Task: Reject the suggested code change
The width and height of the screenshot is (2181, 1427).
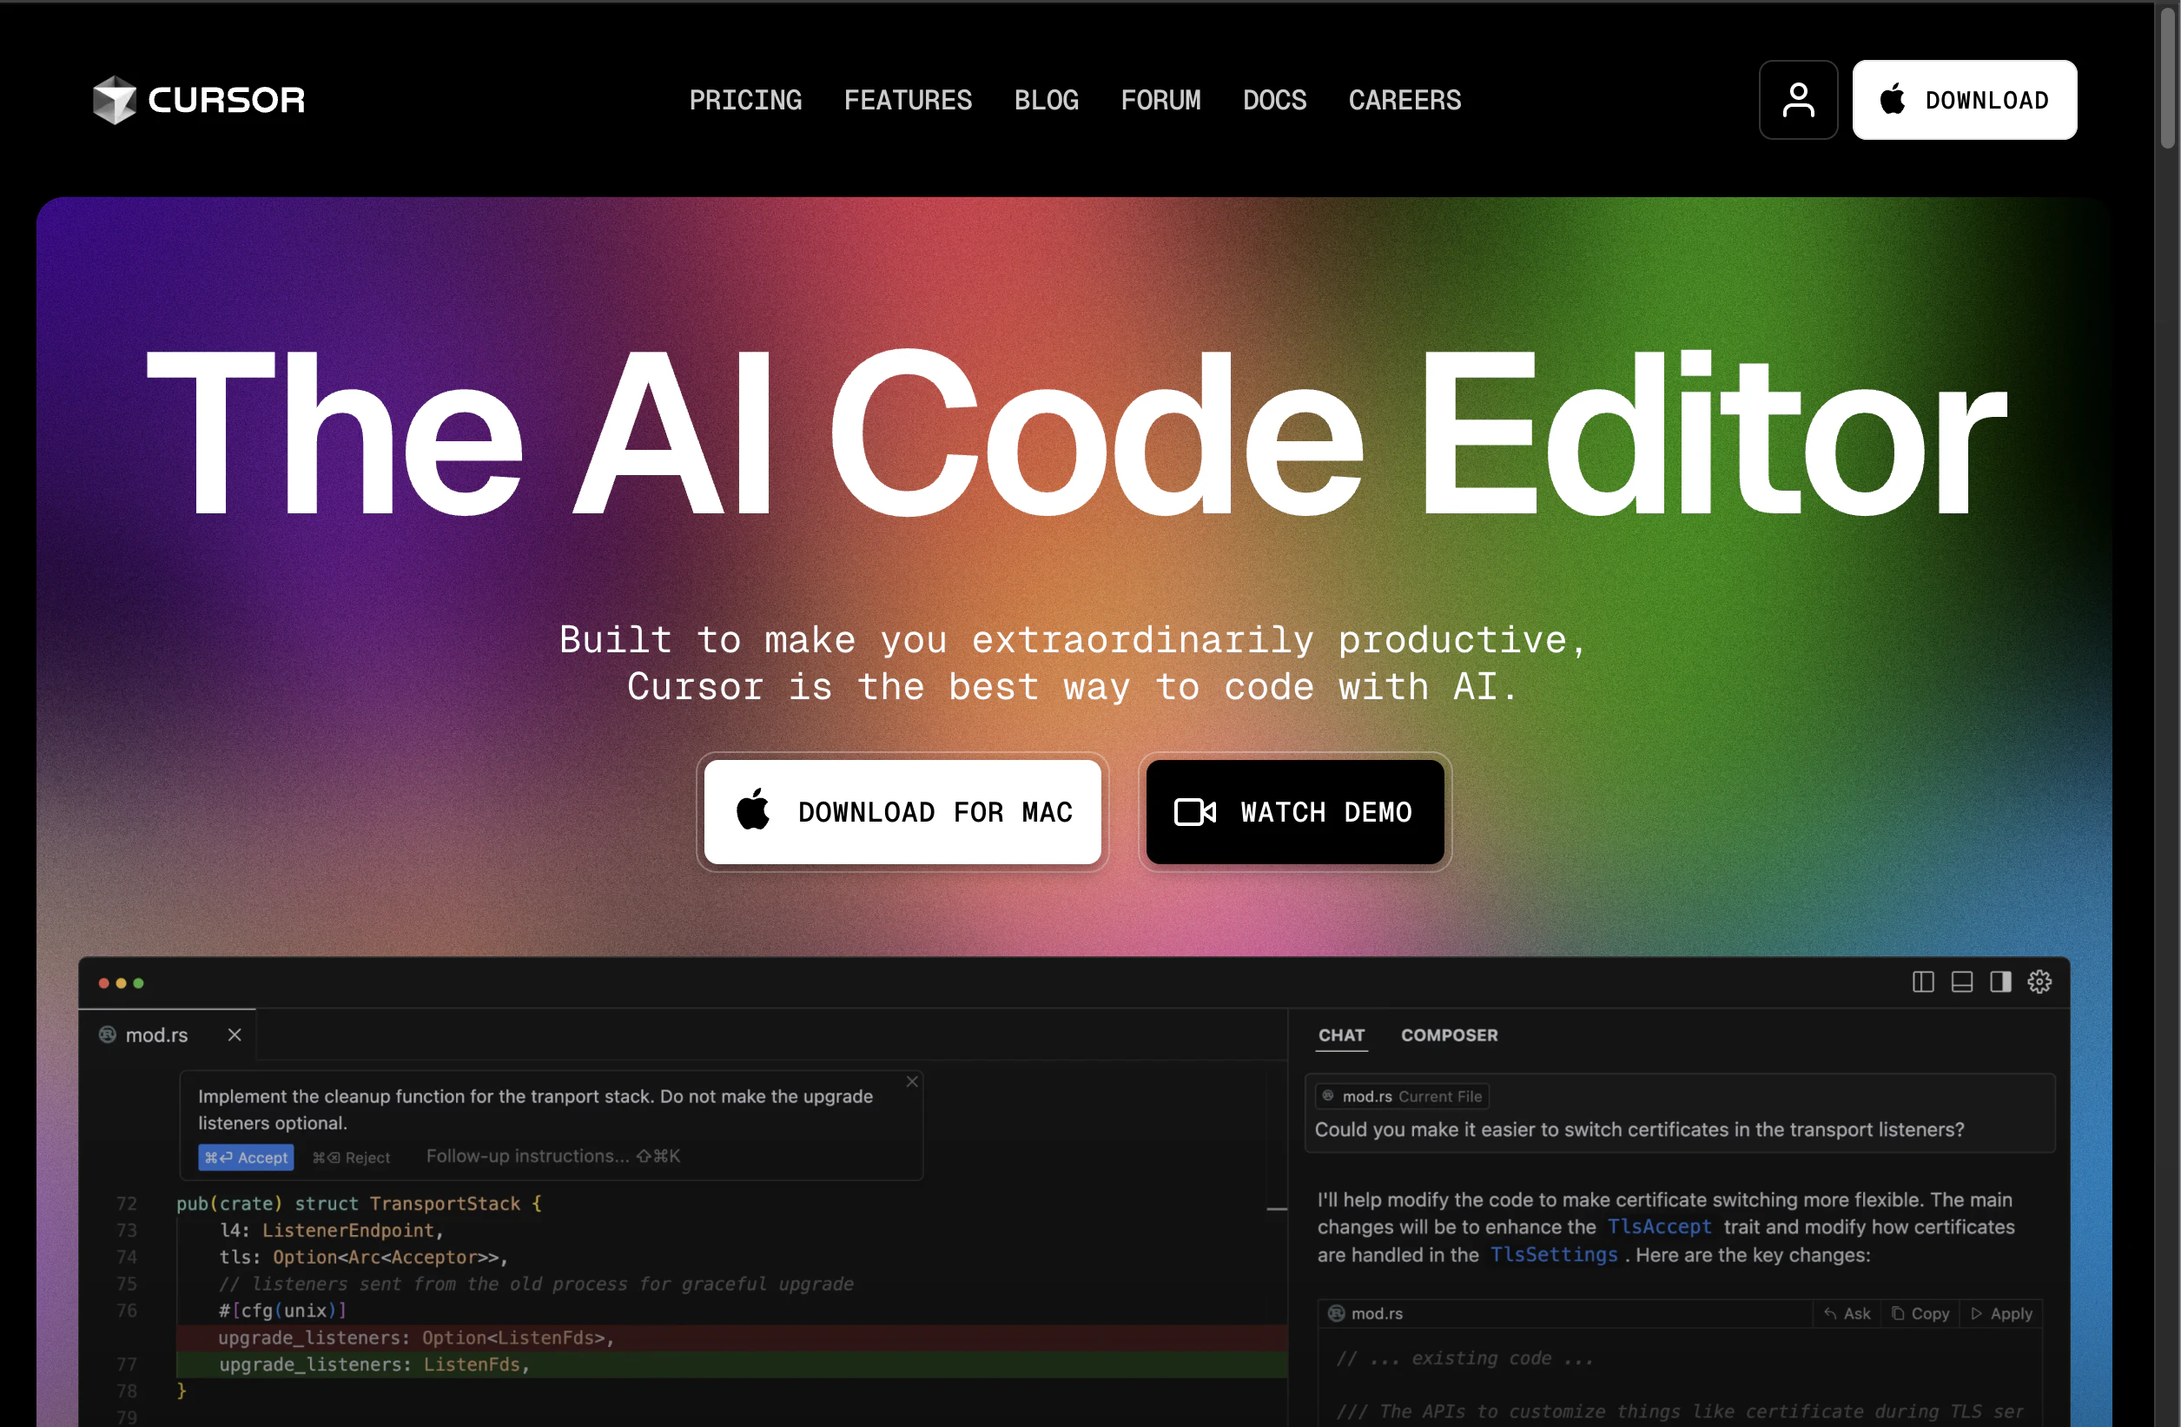Action: 352,1158
